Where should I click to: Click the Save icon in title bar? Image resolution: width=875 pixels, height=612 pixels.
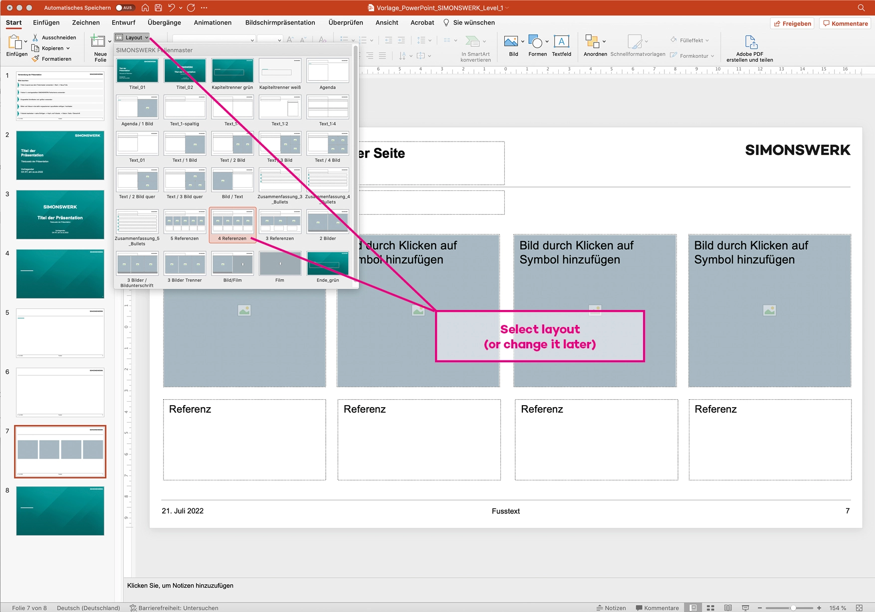coord(158,7)
